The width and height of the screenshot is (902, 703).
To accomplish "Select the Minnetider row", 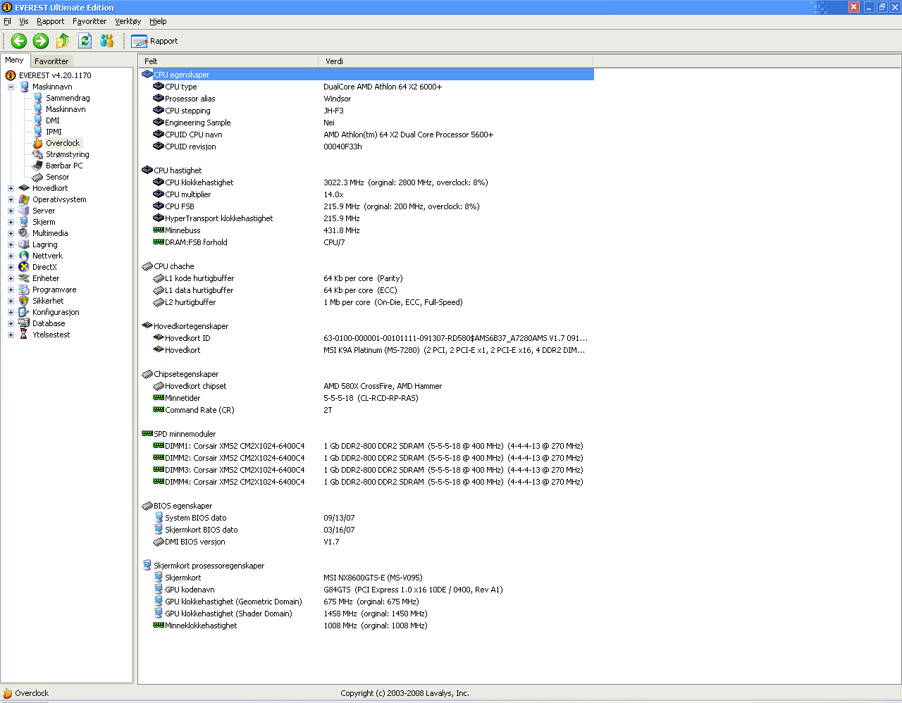I will [366, 398].
